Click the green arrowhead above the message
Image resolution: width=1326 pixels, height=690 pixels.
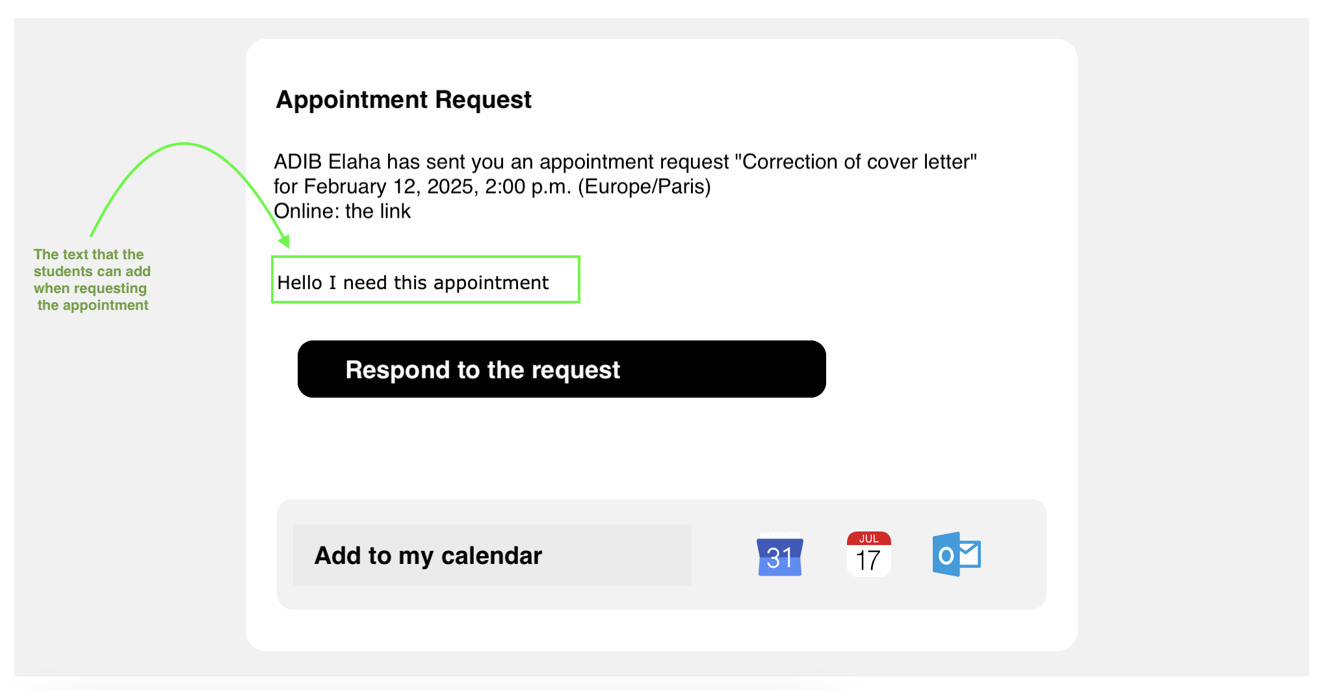pos(285,242)
